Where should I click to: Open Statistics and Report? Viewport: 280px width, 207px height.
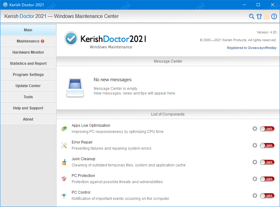[x=28, y=64]
